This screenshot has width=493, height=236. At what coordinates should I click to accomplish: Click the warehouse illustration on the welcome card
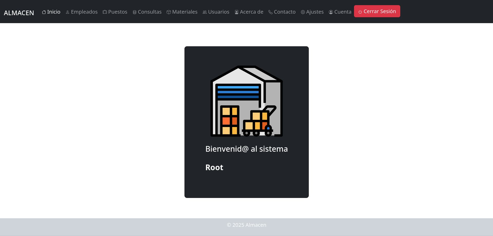click(x=247, y=101)
